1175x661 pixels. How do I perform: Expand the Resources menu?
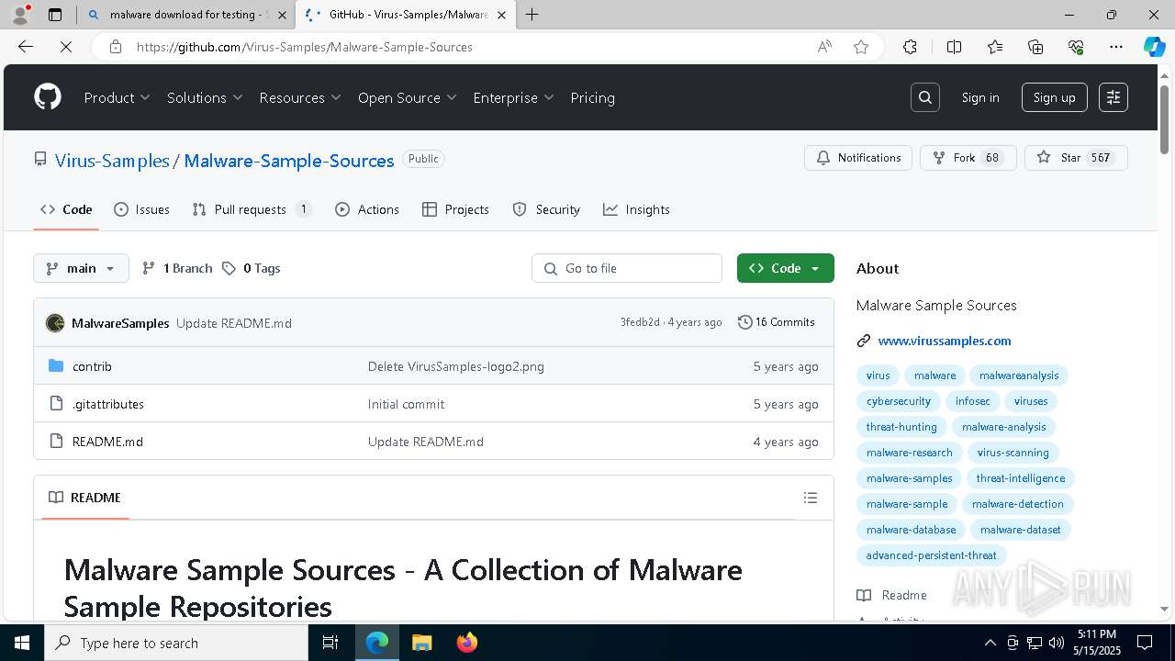300,97
